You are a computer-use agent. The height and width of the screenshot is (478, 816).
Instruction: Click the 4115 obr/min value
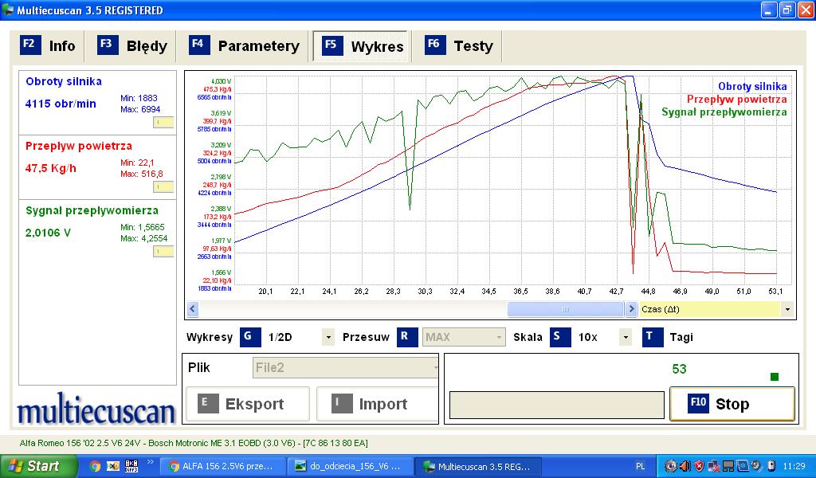pyautogui.click(x=61, y=104)
